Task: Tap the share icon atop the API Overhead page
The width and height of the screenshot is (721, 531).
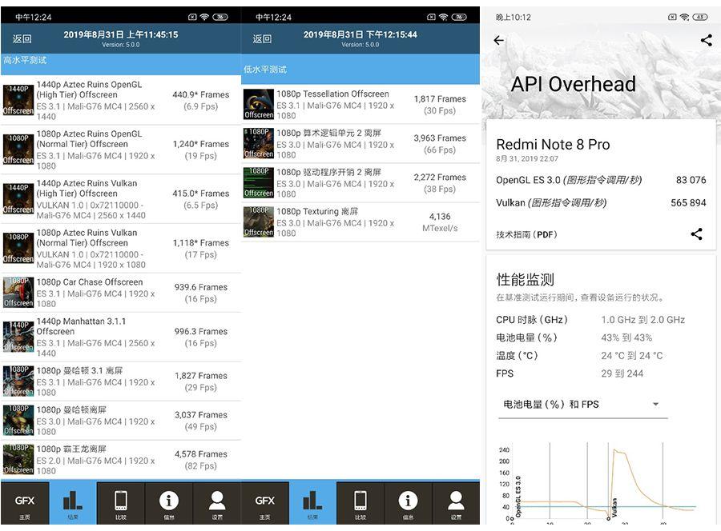Action: point(706,39)
